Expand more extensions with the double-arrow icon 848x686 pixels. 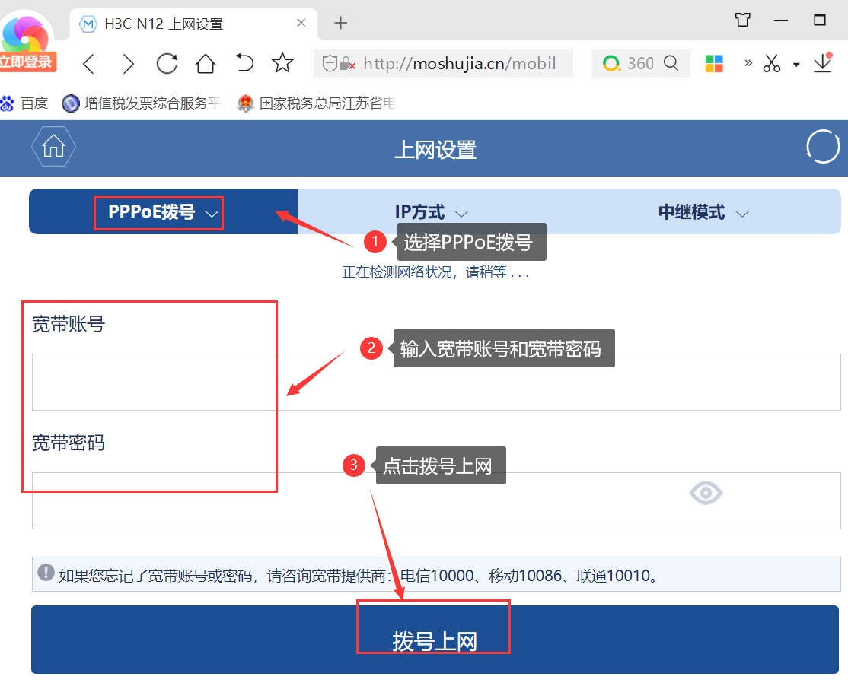tap(748, 63)
